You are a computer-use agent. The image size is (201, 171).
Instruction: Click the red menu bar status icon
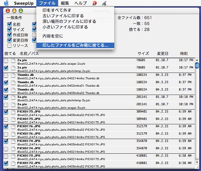click(x=94, y=3)
